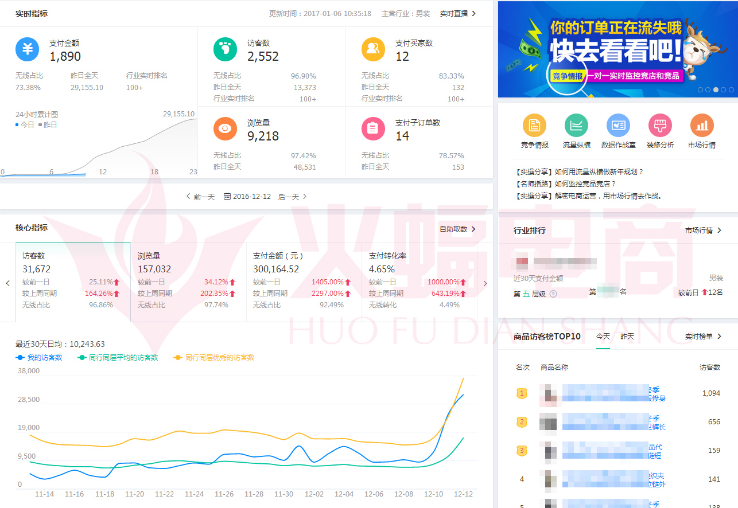This screenshot has width=738, height=508.
Task: Open the 竞争情报 icon shortcut
Action: click(x=534, y=126)
